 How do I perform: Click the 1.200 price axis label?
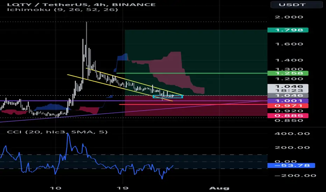(x=289, y=79)
